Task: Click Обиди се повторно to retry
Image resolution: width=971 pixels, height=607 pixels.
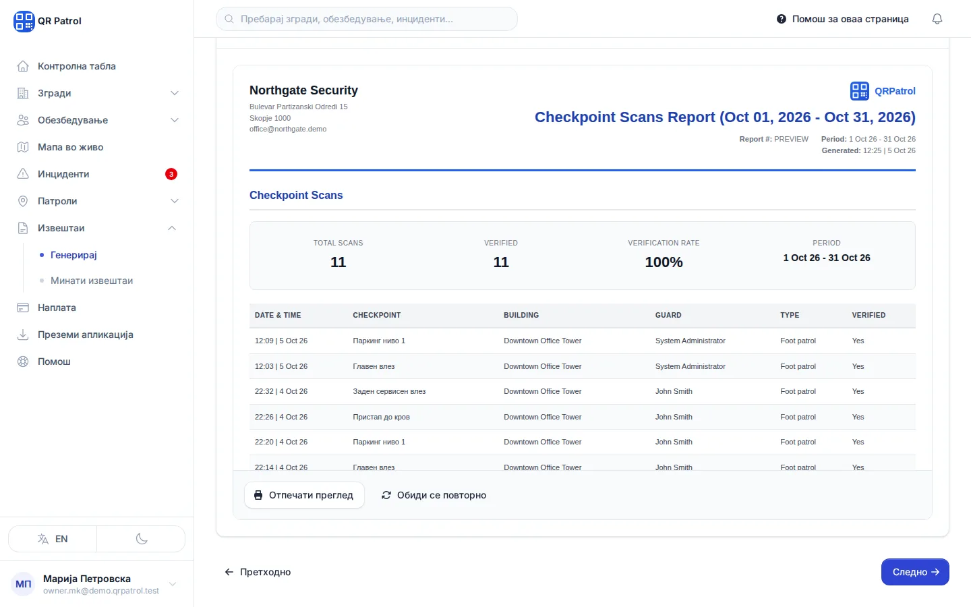Action: 434,495
